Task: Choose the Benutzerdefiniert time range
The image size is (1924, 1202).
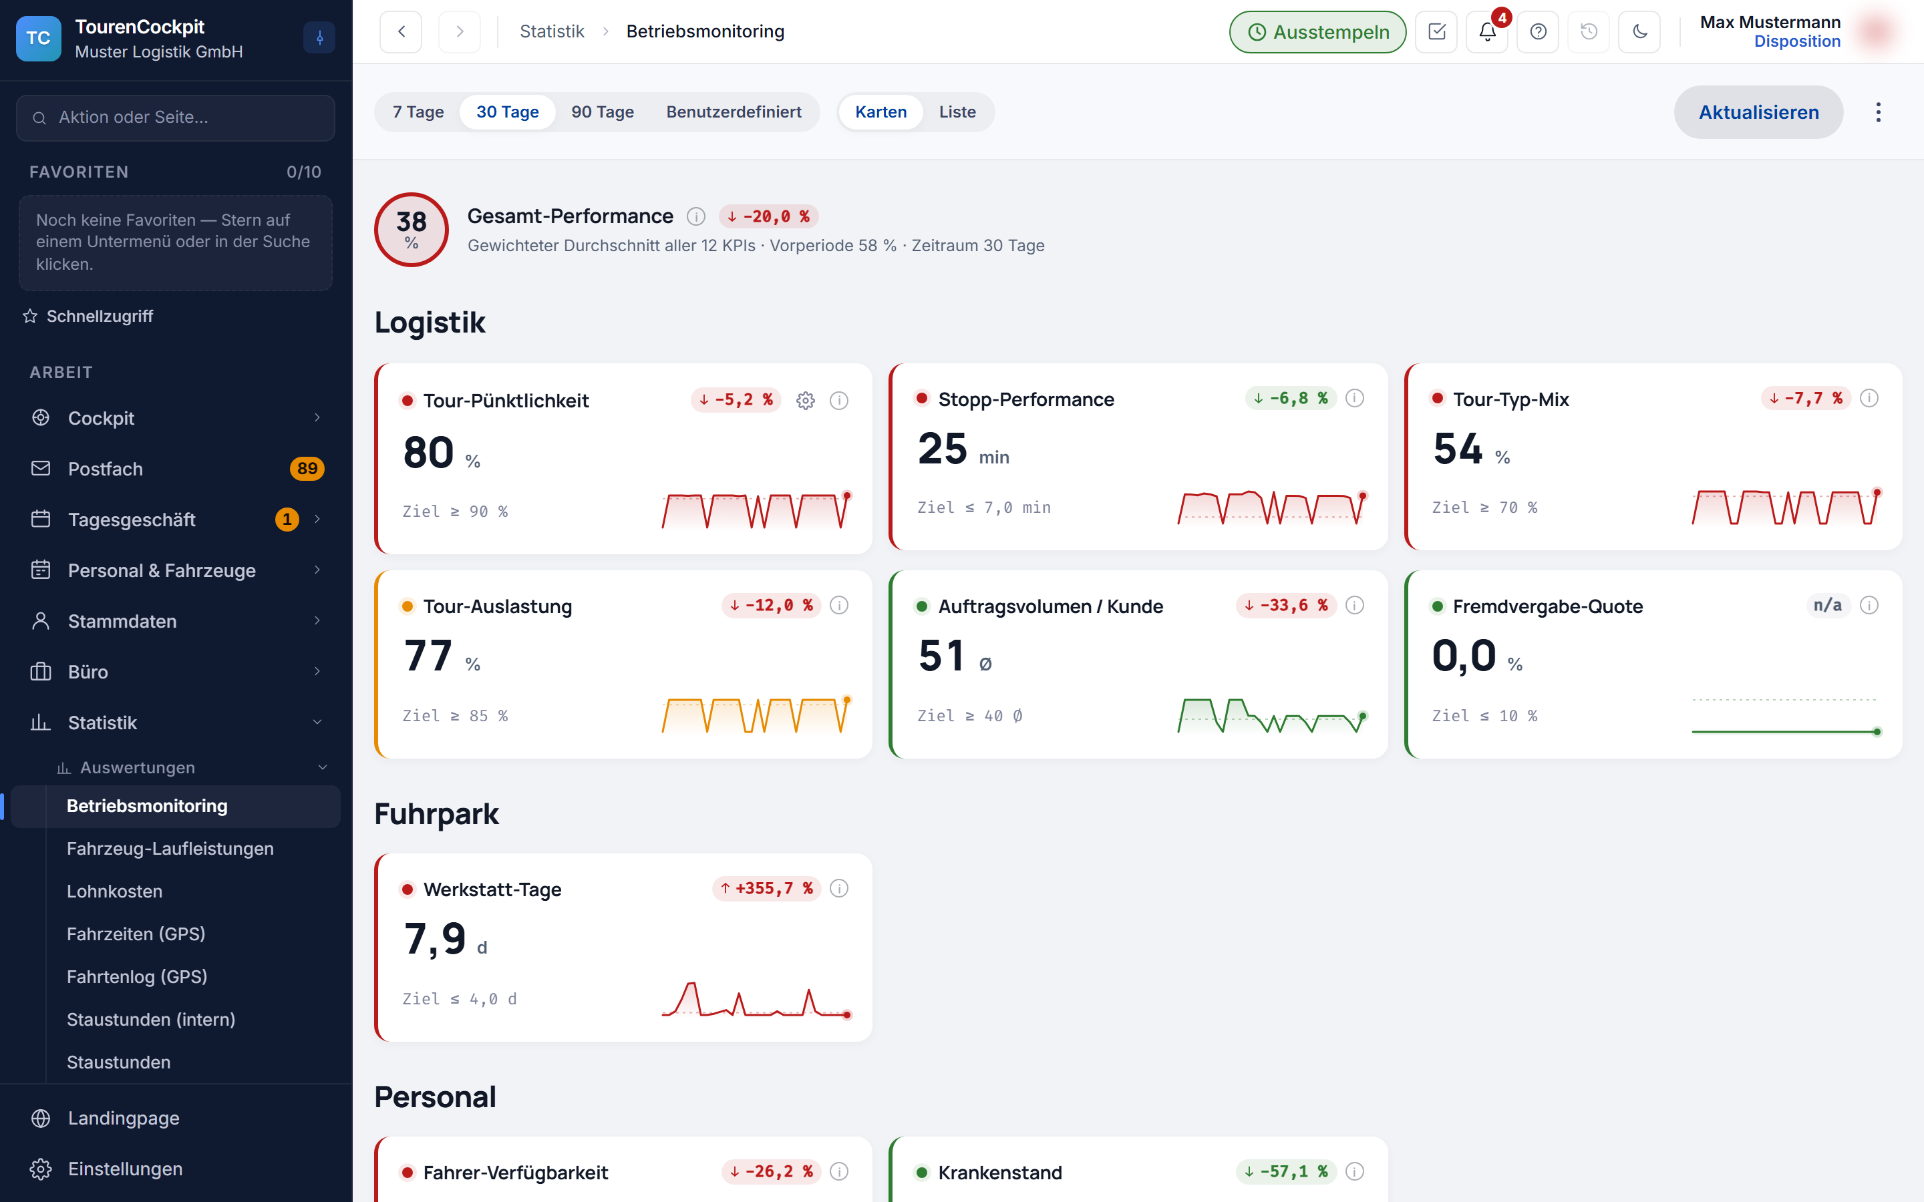Action: click(x=734, y=112)
